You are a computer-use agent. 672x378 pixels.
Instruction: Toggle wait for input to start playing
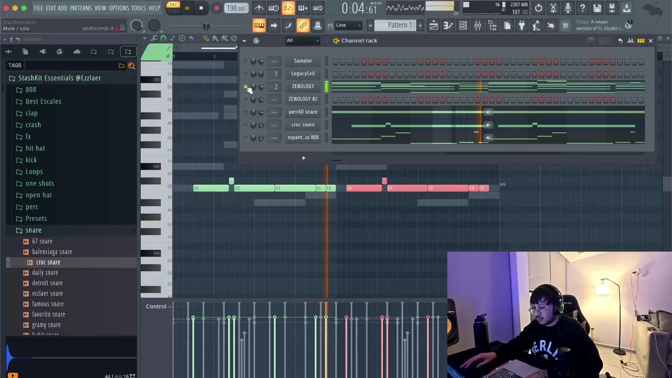click(x=274, y=8)
